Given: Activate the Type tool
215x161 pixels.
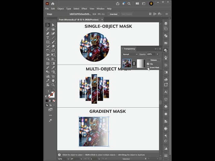Looking at the screenshot, I should point(48,38).
